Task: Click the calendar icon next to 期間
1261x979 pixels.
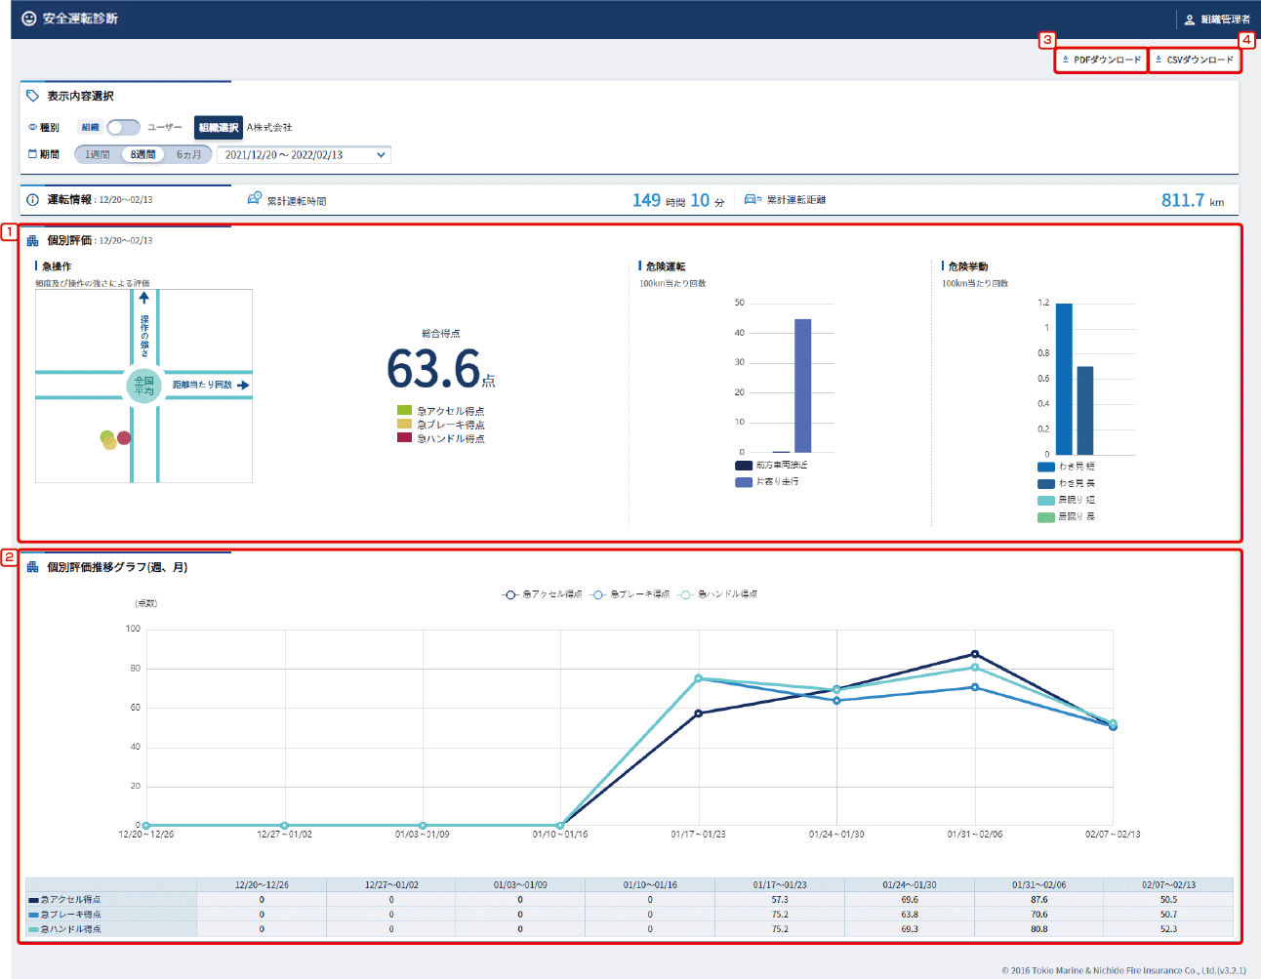Action: tap(32, 154)
